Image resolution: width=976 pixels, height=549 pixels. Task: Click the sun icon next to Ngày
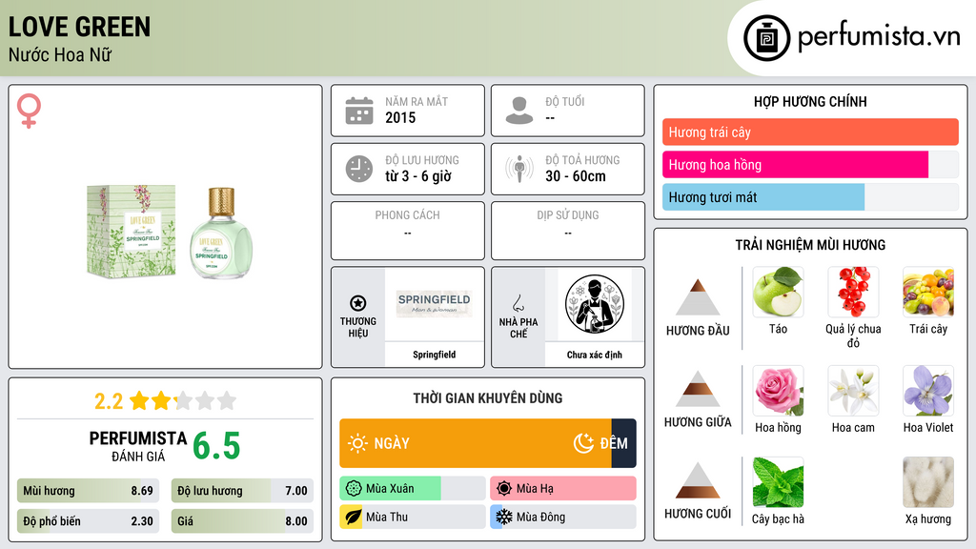click(357, 443)
